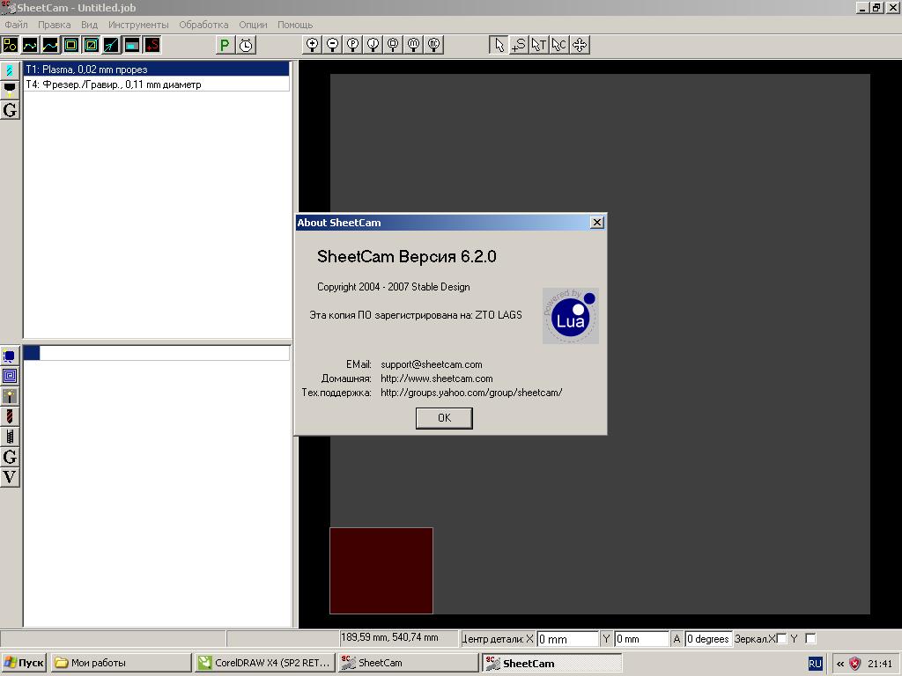Enable the mirror Y checkbox

pyautogui.click(x=810, y=638)
